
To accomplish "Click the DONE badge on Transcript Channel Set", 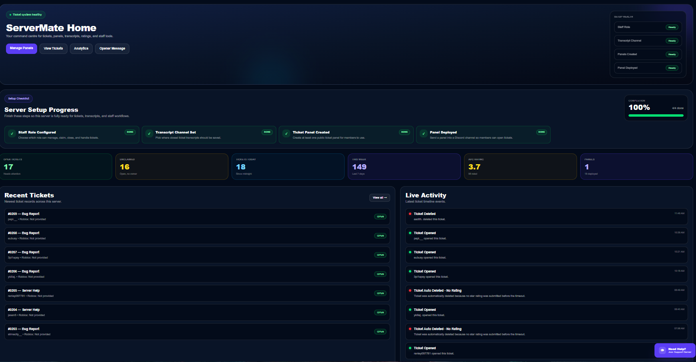I will click(x=267, y=132).
